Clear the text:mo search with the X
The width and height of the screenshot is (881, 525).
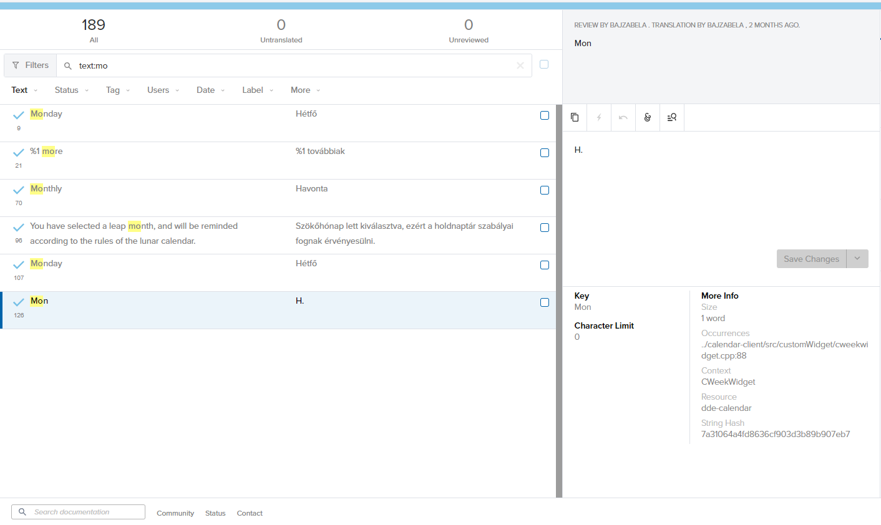(x=520, y=65)
